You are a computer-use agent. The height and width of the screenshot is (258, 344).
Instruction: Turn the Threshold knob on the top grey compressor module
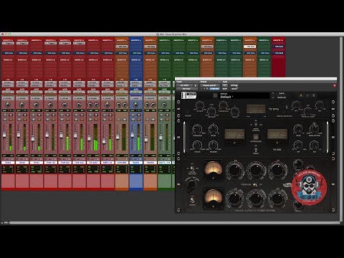pyautogui.click(x=223, y=105)
